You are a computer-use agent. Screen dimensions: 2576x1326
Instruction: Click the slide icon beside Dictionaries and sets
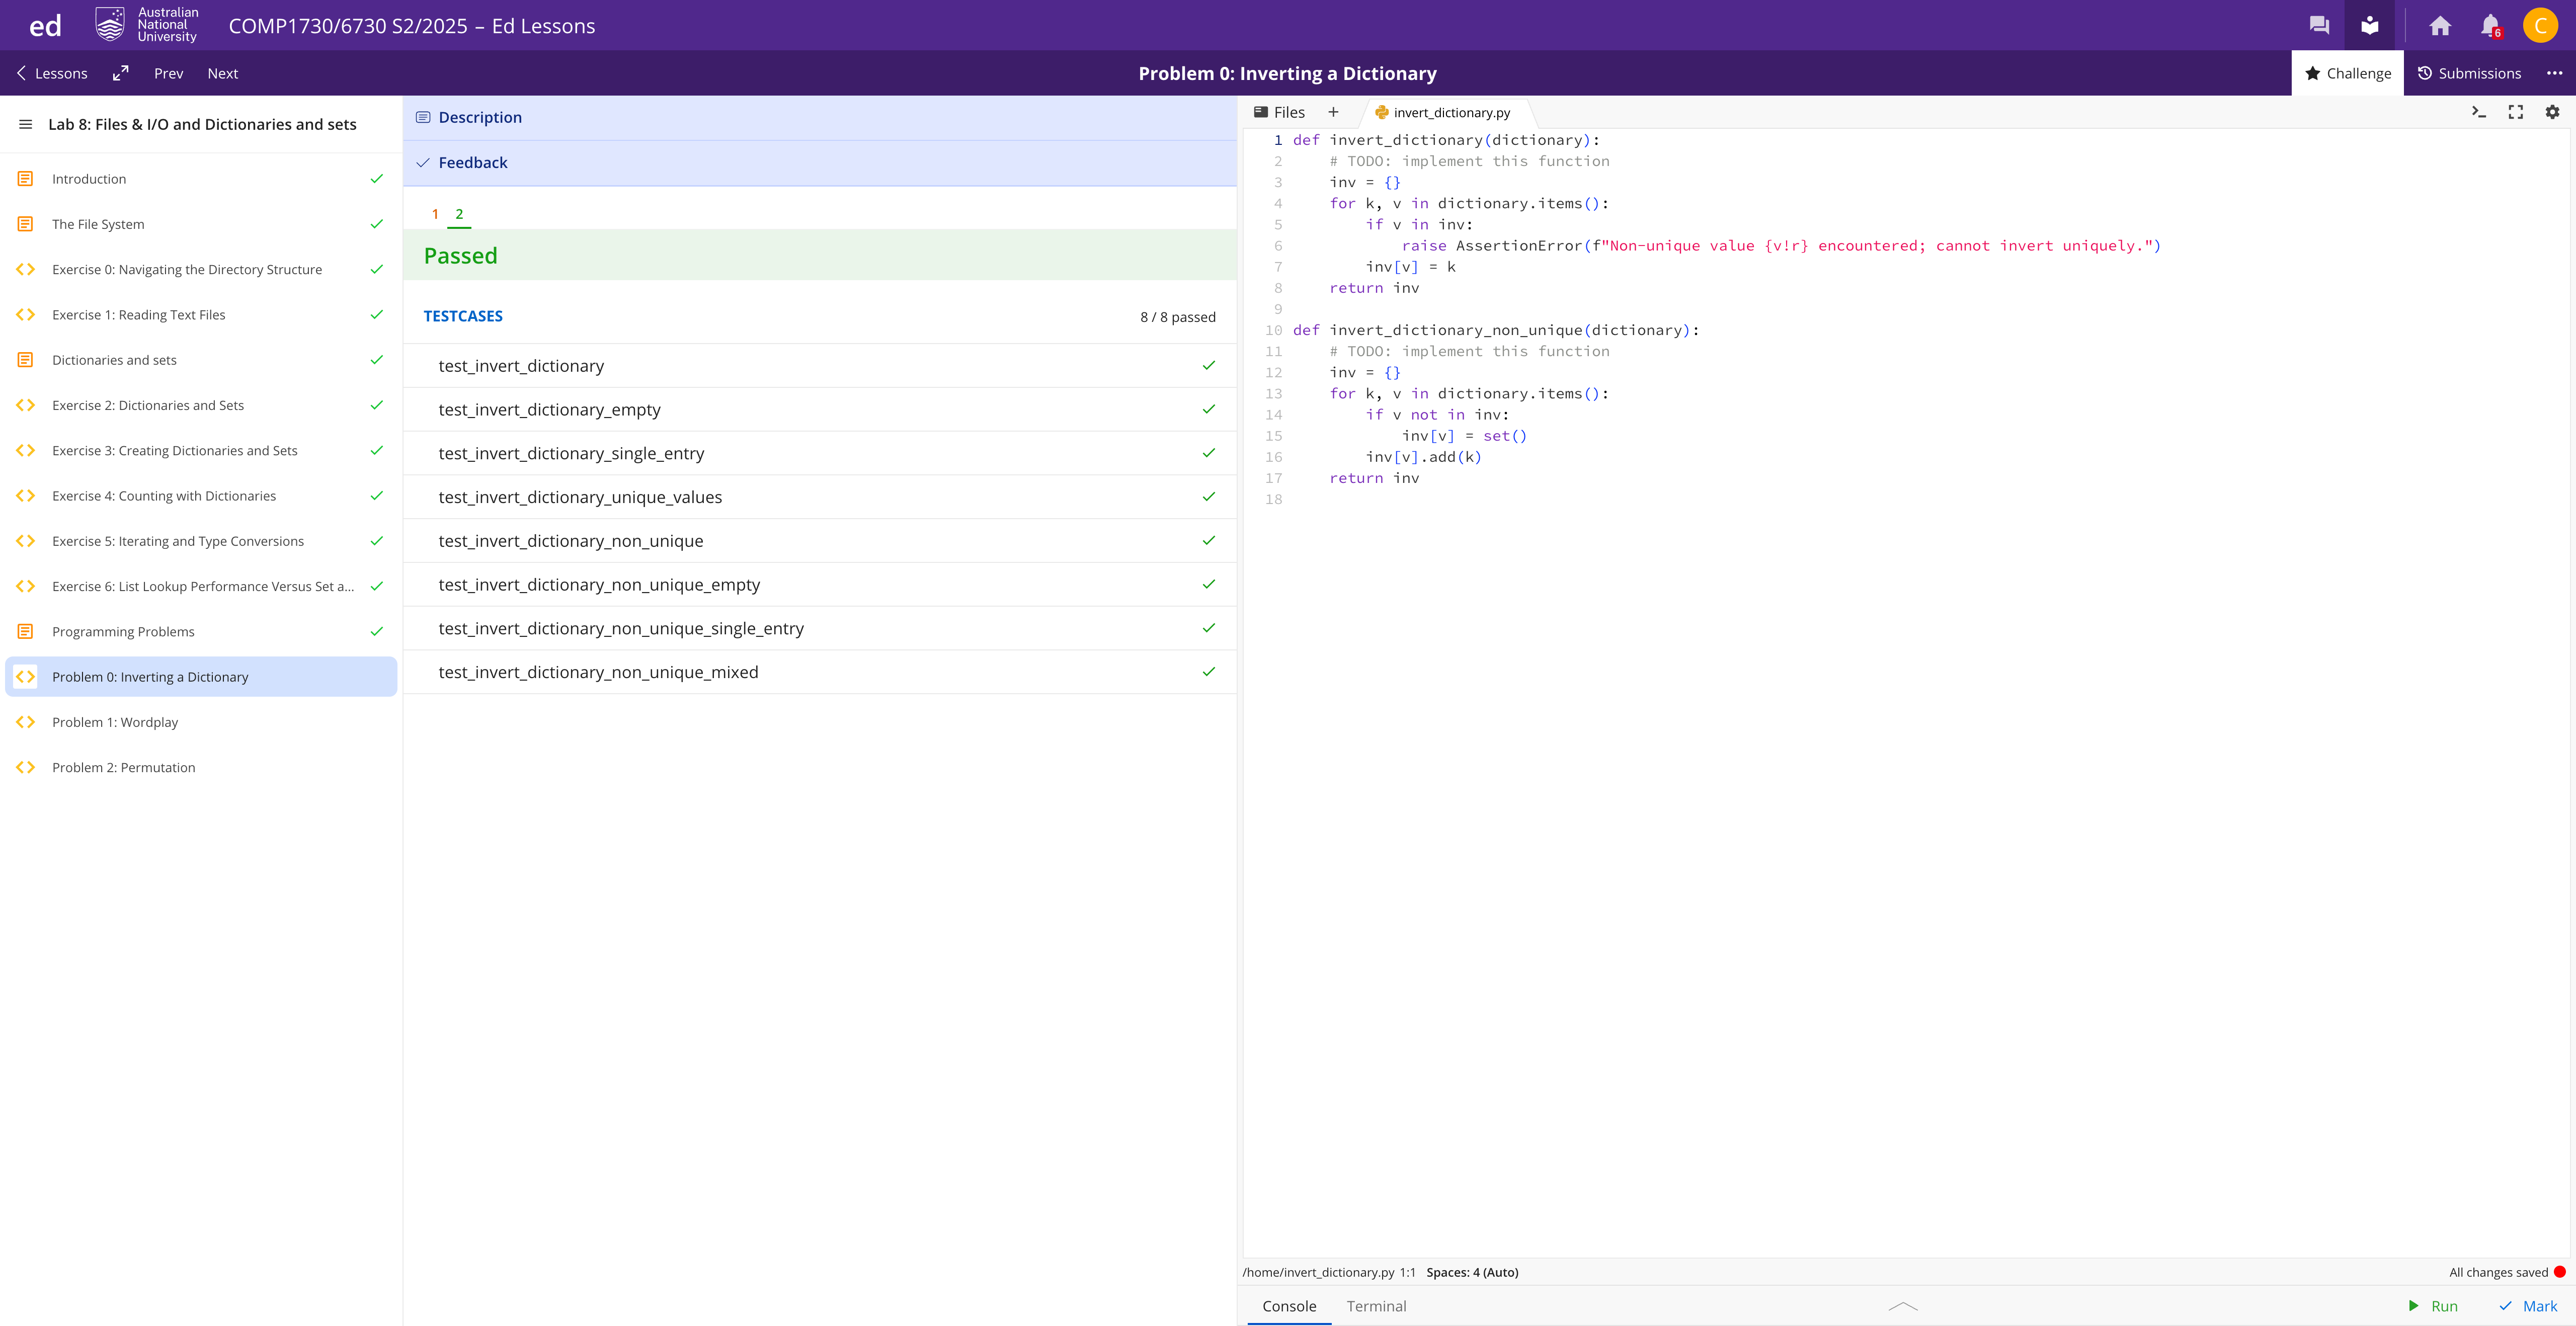click(25, 360)
